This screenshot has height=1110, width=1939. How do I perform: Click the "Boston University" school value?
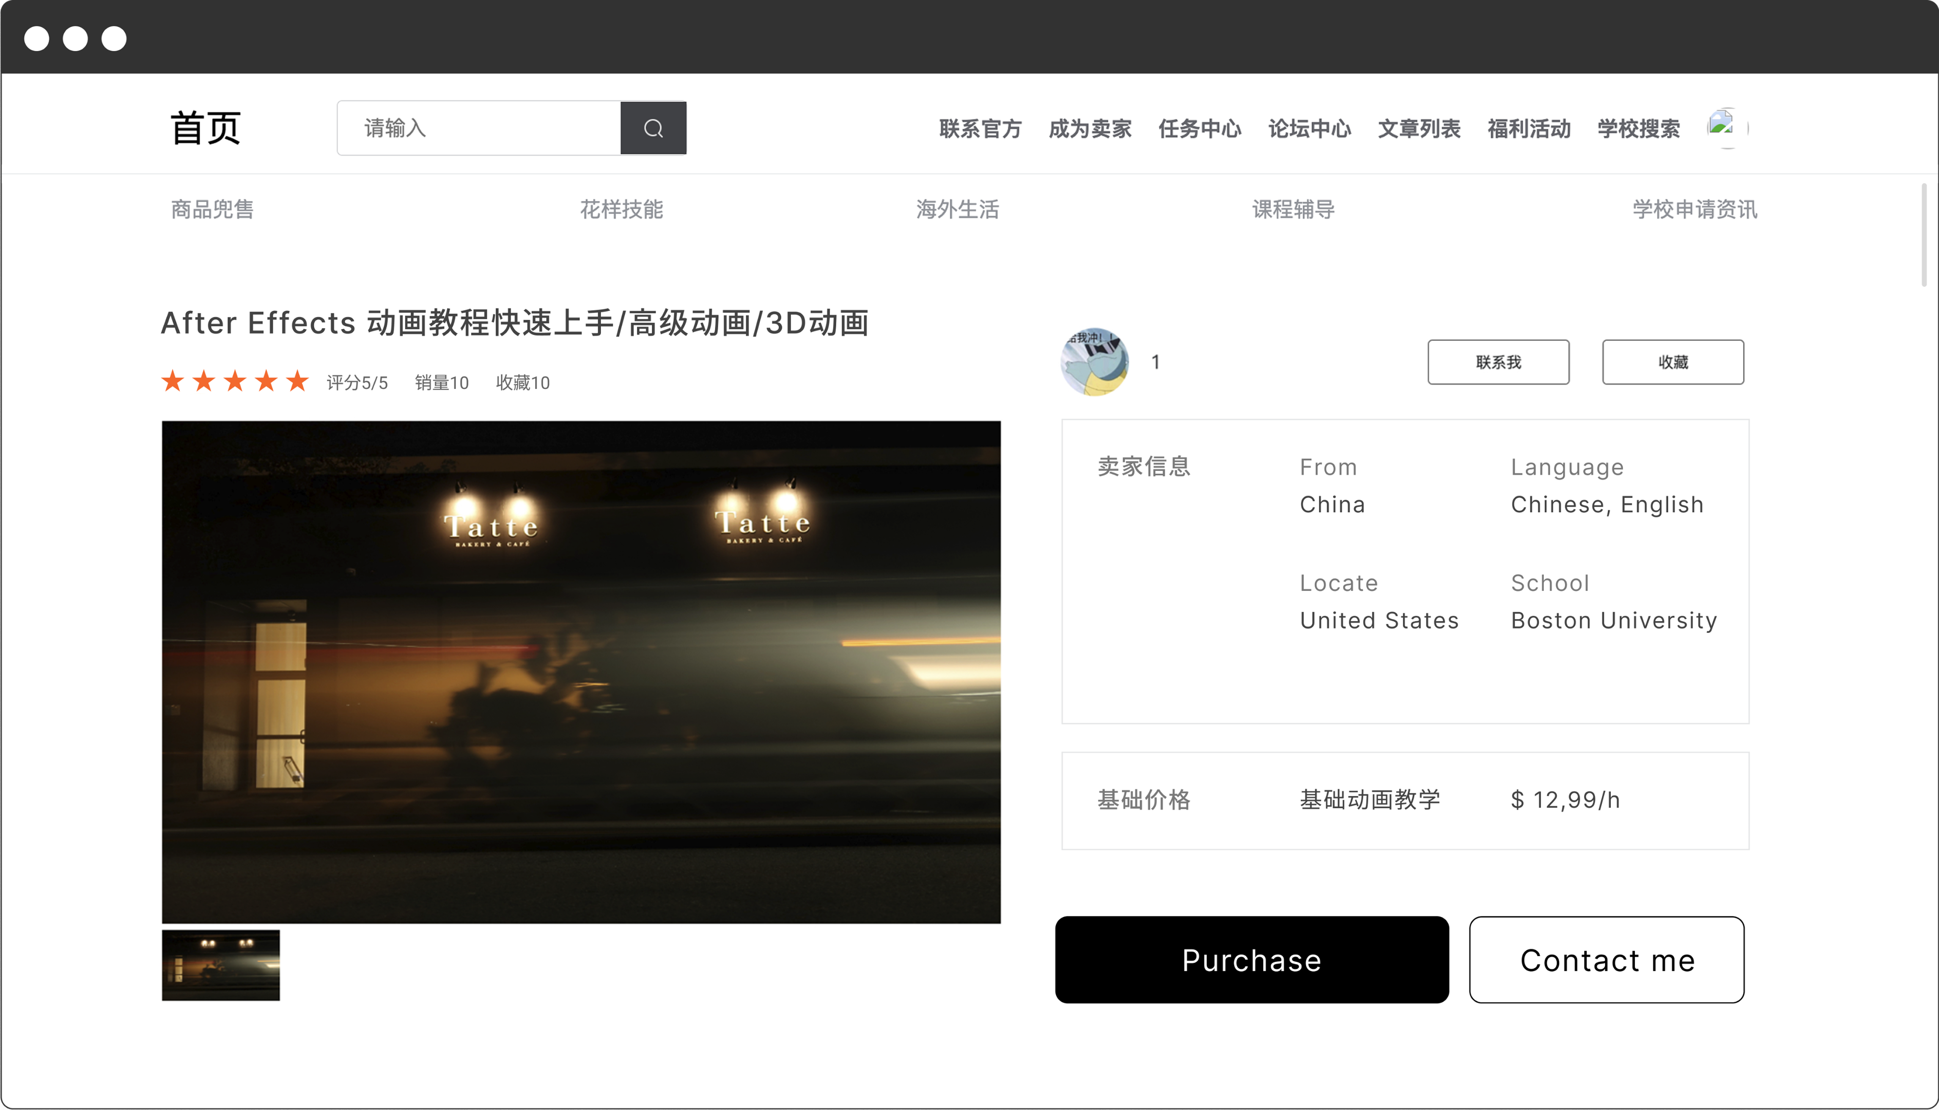pos(1614,621)
